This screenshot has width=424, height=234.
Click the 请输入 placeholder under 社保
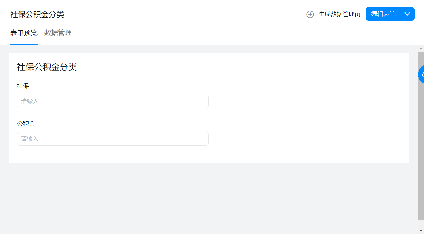click(30, 101)
